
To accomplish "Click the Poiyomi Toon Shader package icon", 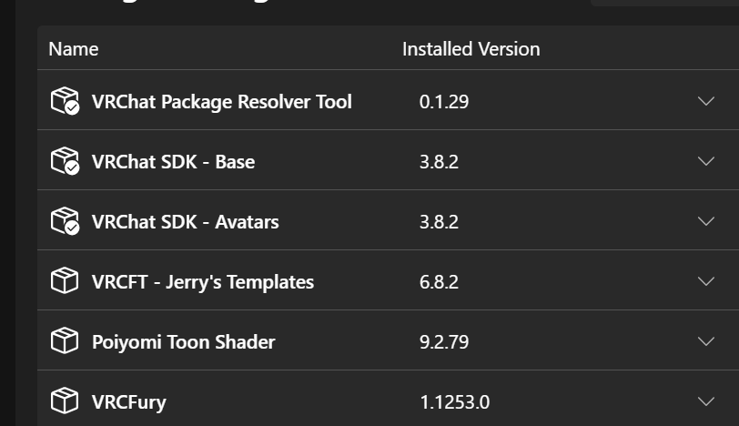I will pyautogui.click(x=65, y=341).
